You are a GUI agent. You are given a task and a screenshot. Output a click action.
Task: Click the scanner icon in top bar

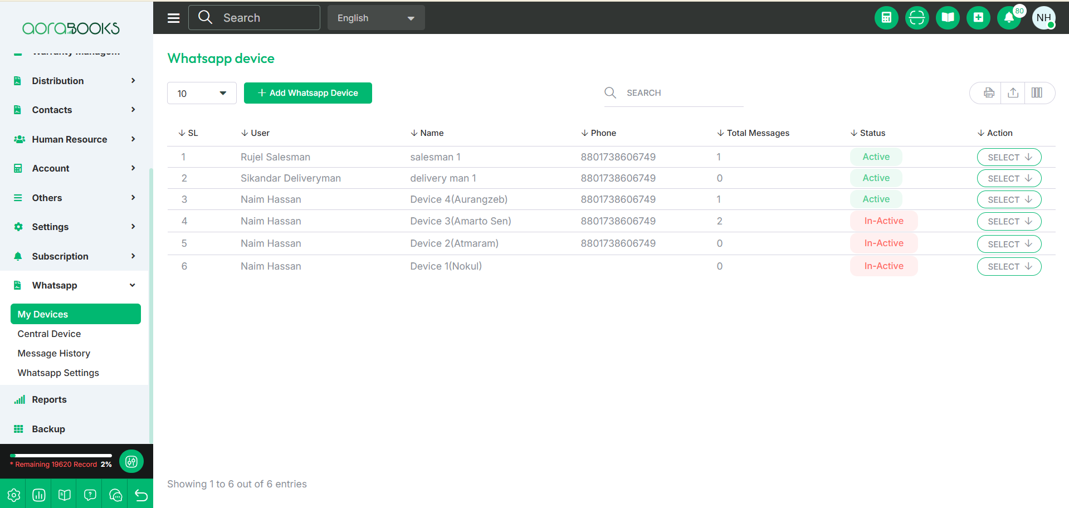tap(917, 18)
